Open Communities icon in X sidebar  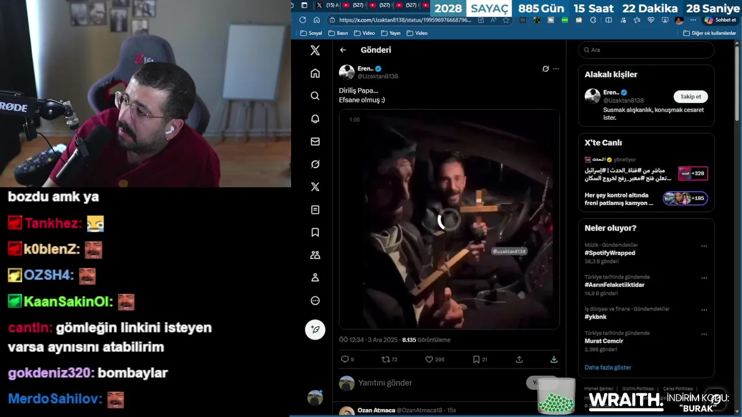(315, 255)
